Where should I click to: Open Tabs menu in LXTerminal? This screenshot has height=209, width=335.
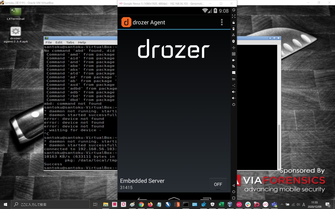tap(70, 42)
